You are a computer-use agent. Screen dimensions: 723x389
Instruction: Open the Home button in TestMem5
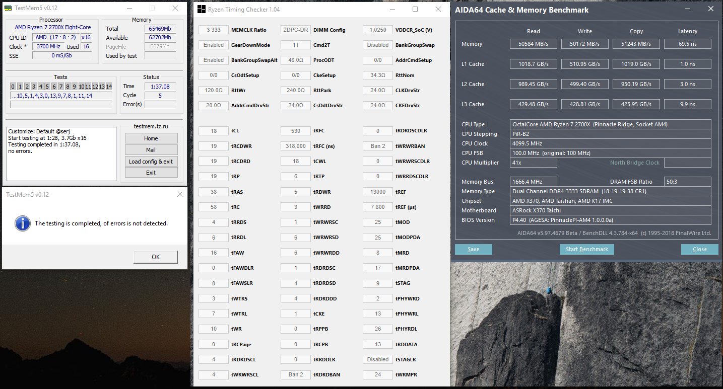click(x=151, y=138)
